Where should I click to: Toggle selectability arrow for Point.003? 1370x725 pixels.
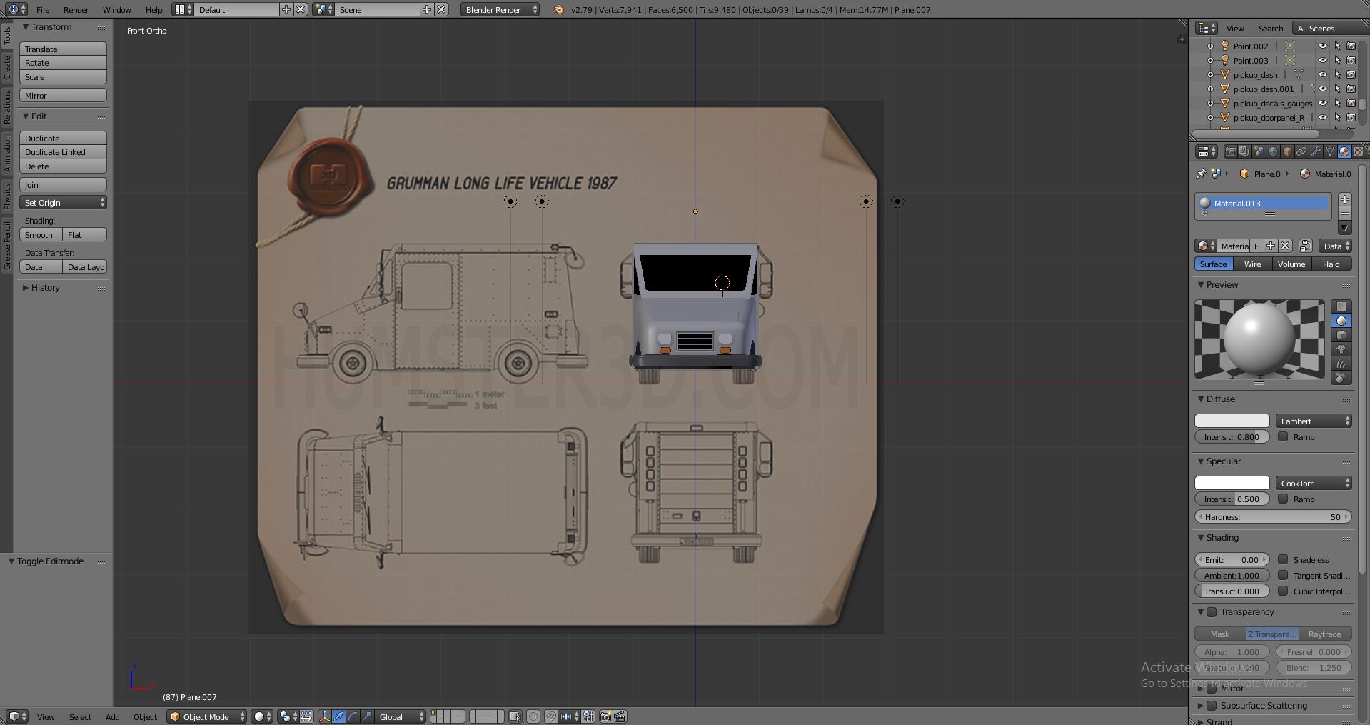[x=1337, y=60]
